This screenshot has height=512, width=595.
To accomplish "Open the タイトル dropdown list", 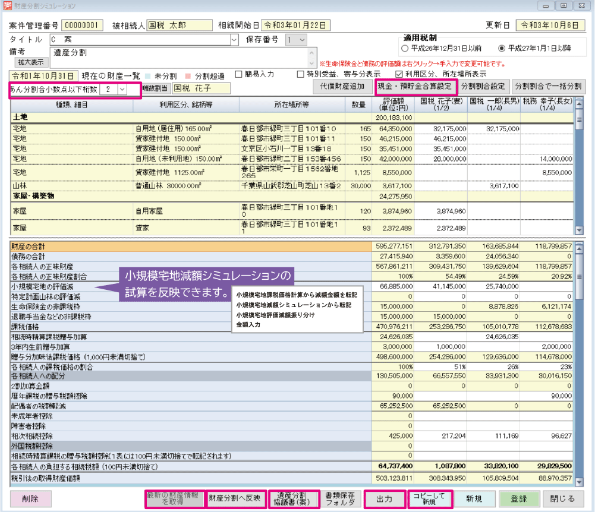I will click(x=234, y=40).
